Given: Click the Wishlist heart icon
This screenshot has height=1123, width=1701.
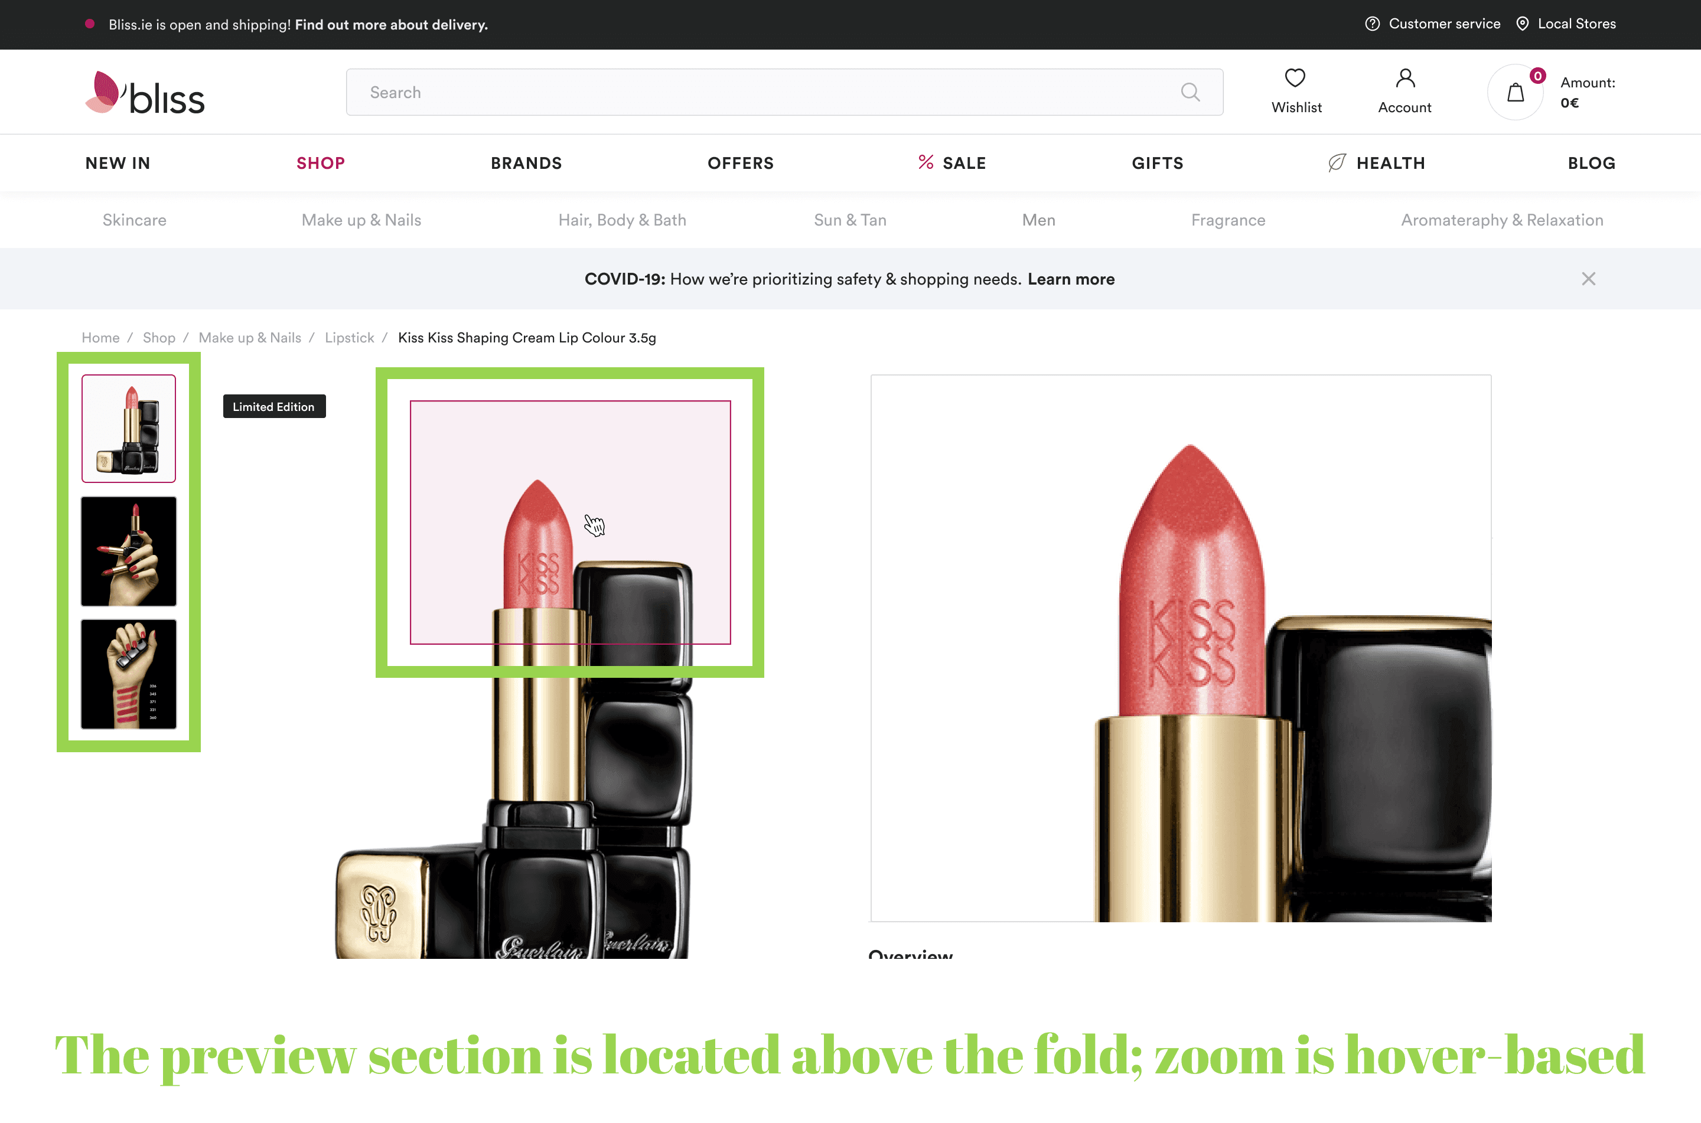Looking at the screenshot, I should coord(1296,78).
